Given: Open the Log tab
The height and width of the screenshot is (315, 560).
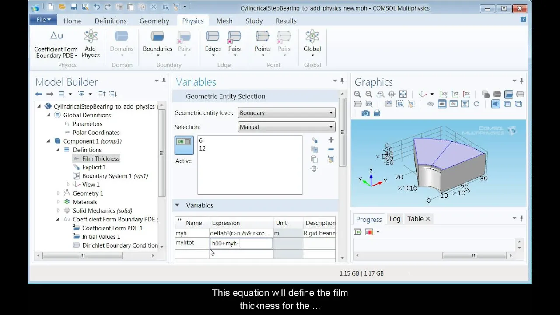Looking at the screenshot, I should (x=395, y=219).
